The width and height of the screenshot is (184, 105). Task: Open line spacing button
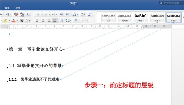point(68,21)
